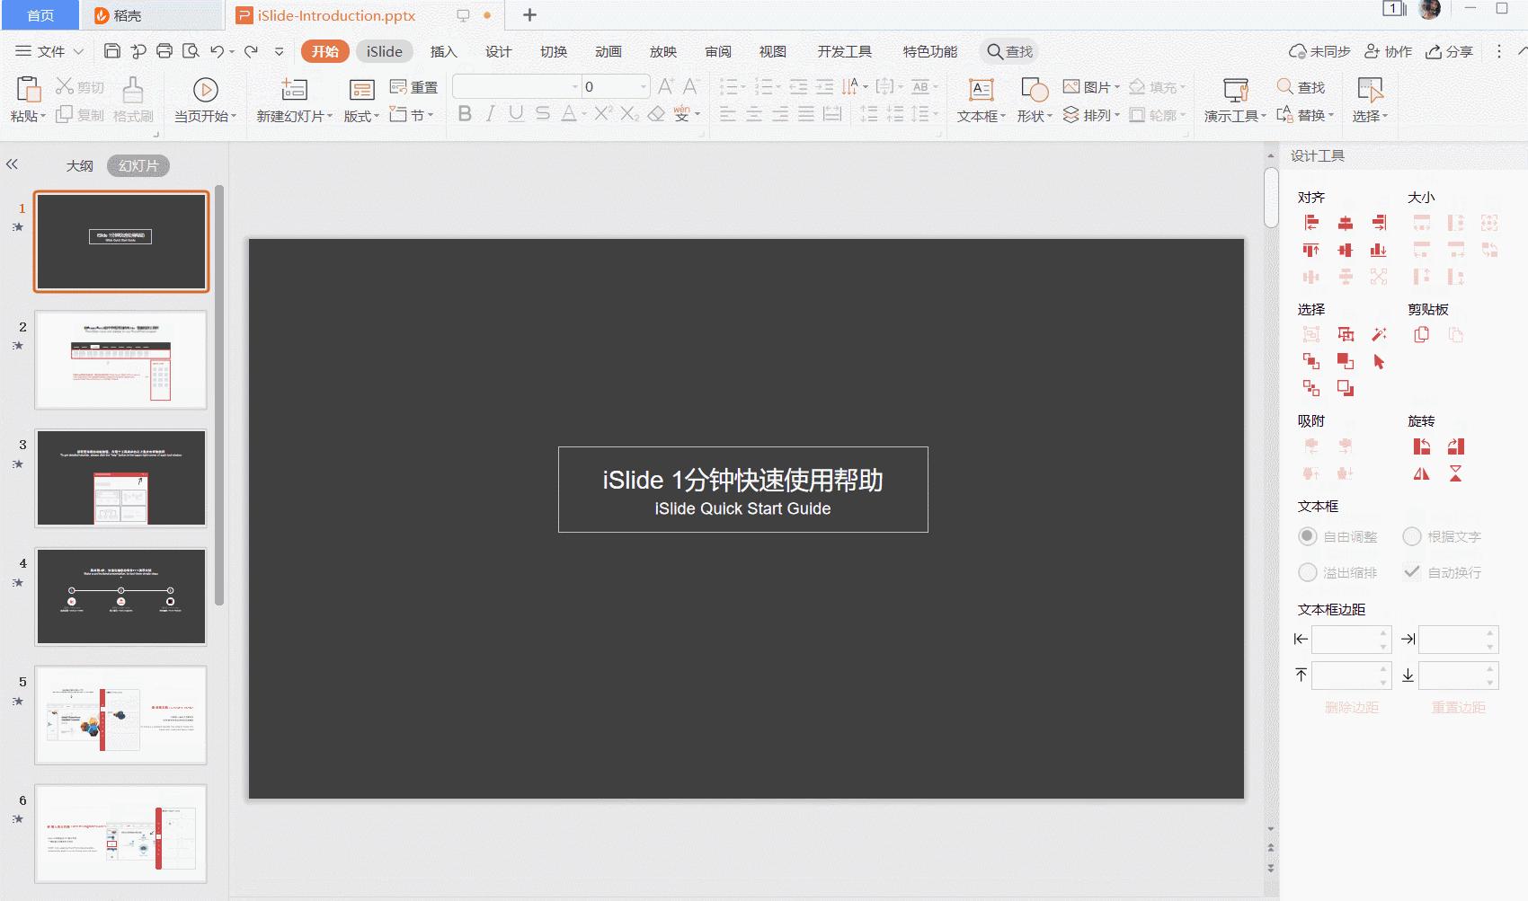Open the 文件 menu dropdown arrow
Screen dimensions: 1528x901
pyautogui.click(x=78, y=52)
